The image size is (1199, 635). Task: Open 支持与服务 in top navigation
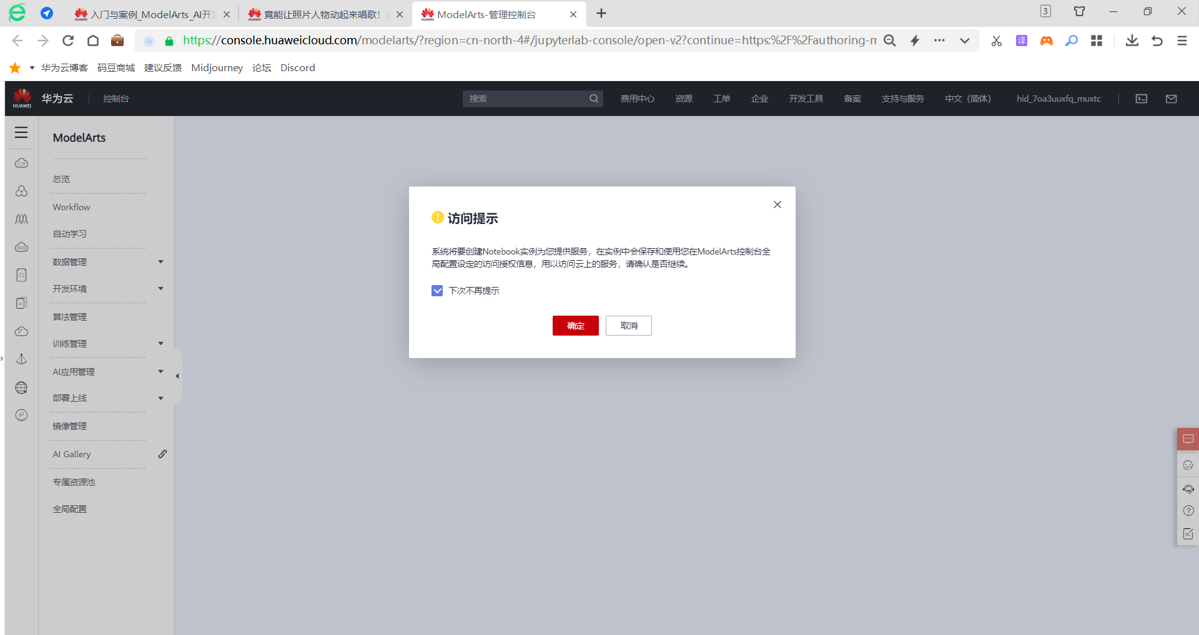(x=902, y=99)
